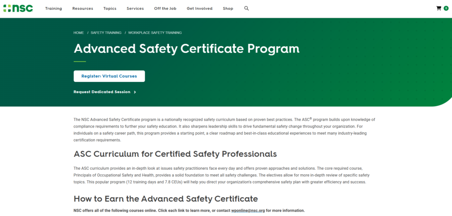The width and height of the screenshot is (452, 216).
Task: Email wponline@nsc.org link
Action: (248, 211)
